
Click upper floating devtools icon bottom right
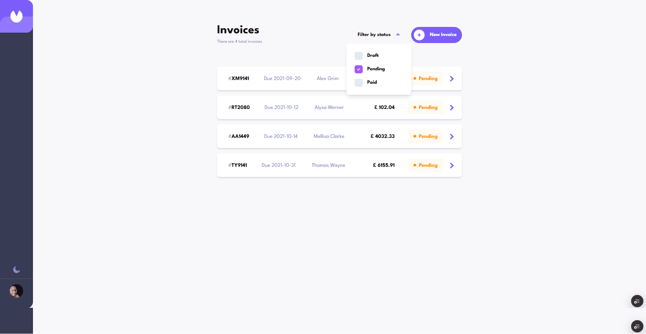point(637,301)
